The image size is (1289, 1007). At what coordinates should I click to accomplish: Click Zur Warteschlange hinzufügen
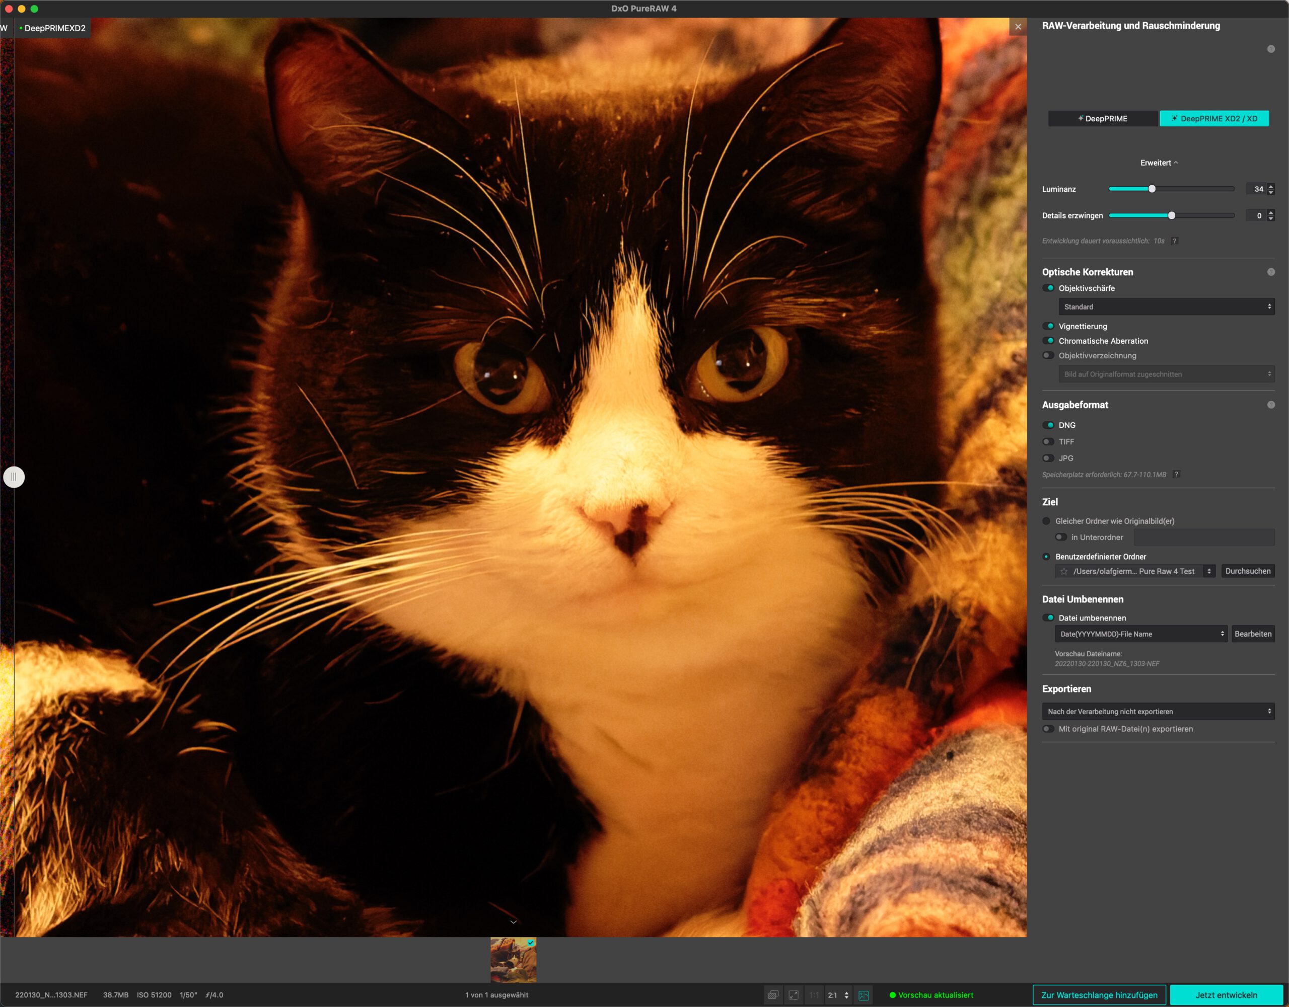pyautogui.click(x=1099, y=995)
